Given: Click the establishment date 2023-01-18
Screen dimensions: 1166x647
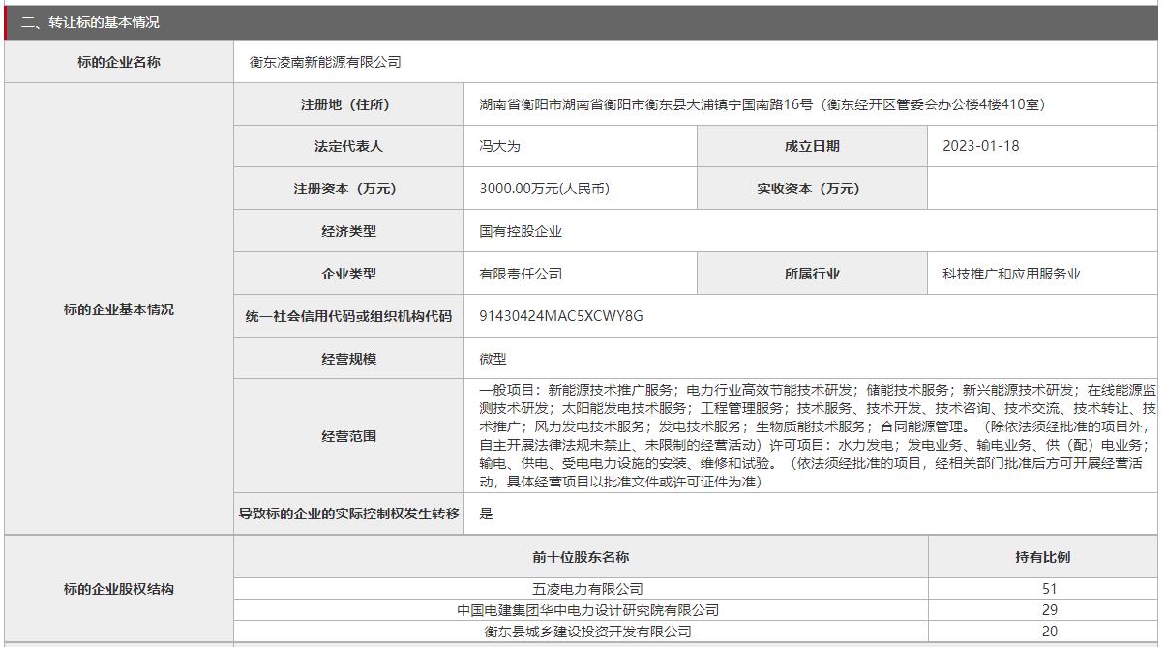Looking at the screenshot, I should tap(980, 147).
